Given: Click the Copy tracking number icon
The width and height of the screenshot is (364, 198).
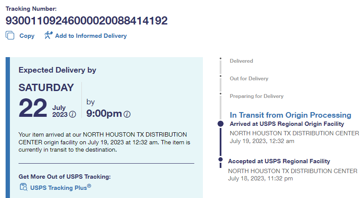Looking at the screenshot, I should [10, 36].
